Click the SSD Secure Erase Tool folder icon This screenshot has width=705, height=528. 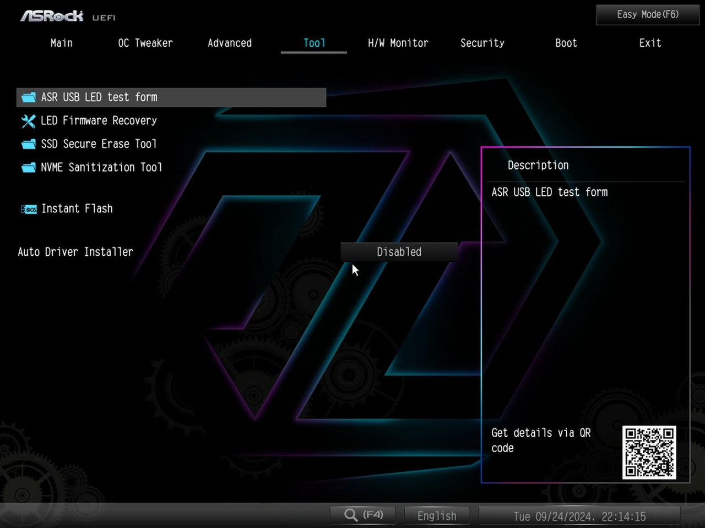(x=29, y=145)
